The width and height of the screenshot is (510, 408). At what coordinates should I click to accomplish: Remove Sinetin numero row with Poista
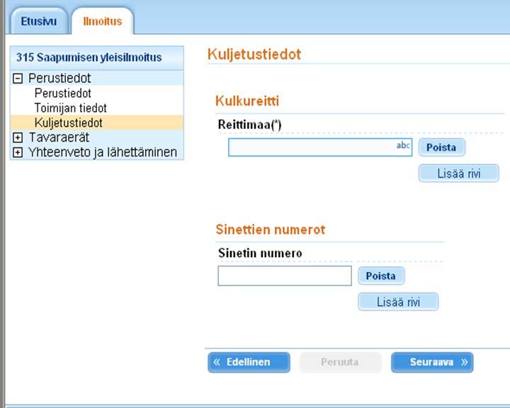coord(381,276)
